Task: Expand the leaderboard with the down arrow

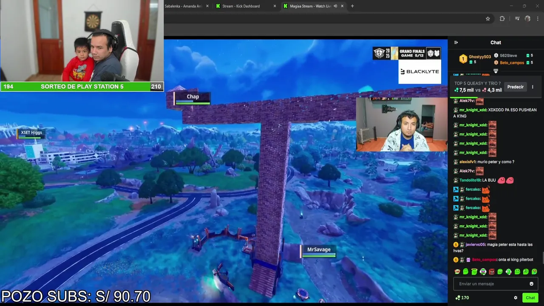Action: click(496, 71)
